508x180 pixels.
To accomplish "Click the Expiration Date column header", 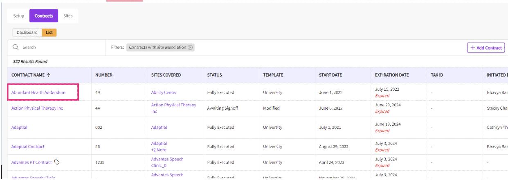I will [392, 75].
